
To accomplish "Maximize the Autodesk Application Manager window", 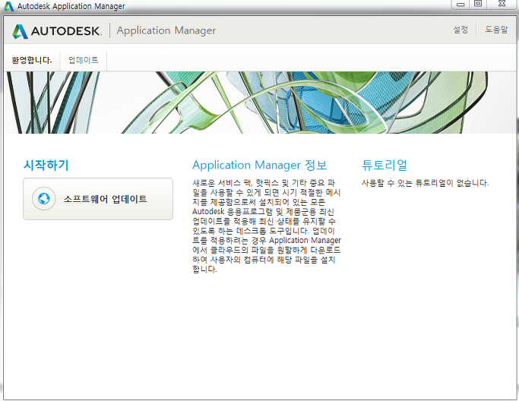I will pos(478,4).
